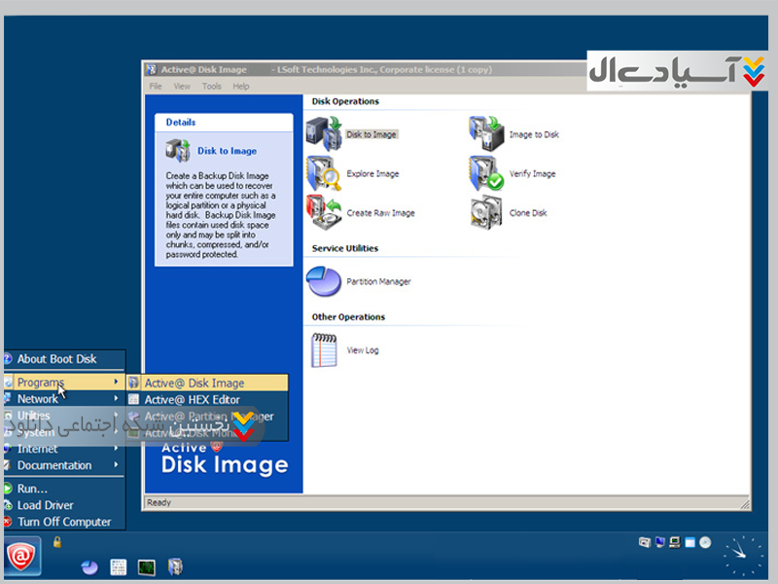Image resolution: width=778 pixels, height=584 pixels.
Task: Click the Create Raw Image icon
Action: 324,212
